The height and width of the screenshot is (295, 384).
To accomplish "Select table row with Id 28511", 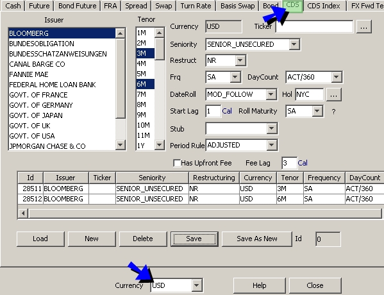I will 201,189.
